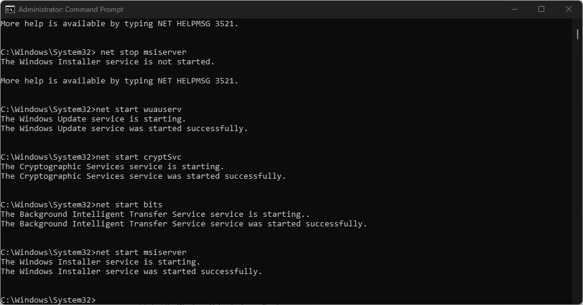Click "Windows Installer service was started successfully" line
The width and height of the screenshot is (583, 305).
point(131,272)
